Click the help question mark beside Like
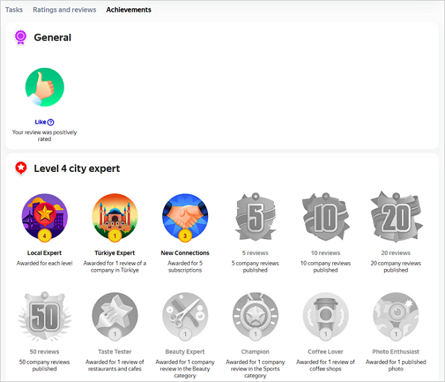Image resolution: width=445 pixels, height=382 pixels. [51, 122]
